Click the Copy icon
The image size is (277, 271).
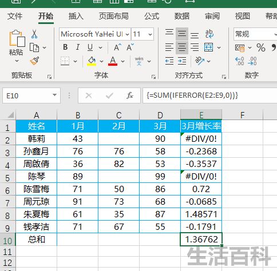tap(34, 47)
